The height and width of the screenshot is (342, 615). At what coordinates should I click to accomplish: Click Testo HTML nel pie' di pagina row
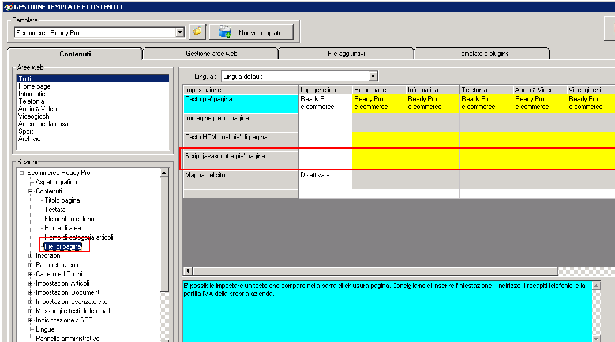coord(241,142)
